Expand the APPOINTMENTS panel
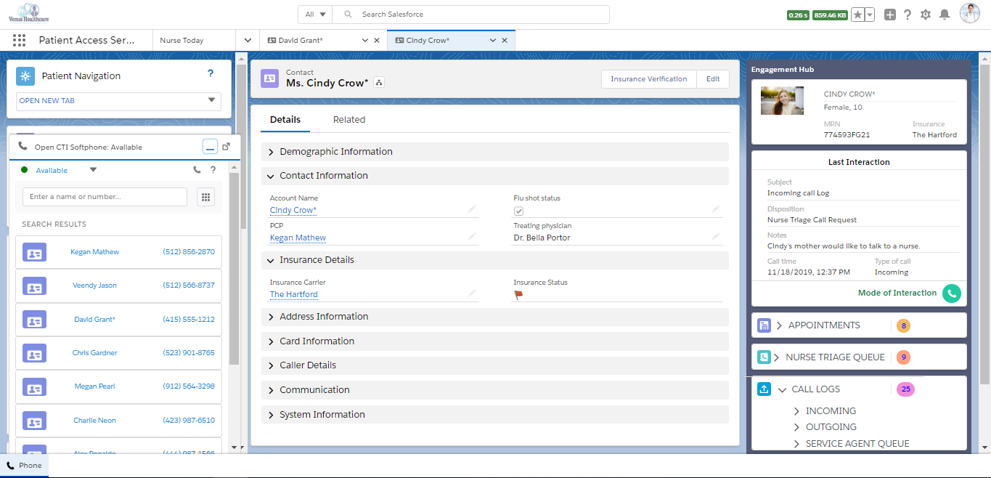The height and width of the screenshot is (478, 991). pos(779,325)
